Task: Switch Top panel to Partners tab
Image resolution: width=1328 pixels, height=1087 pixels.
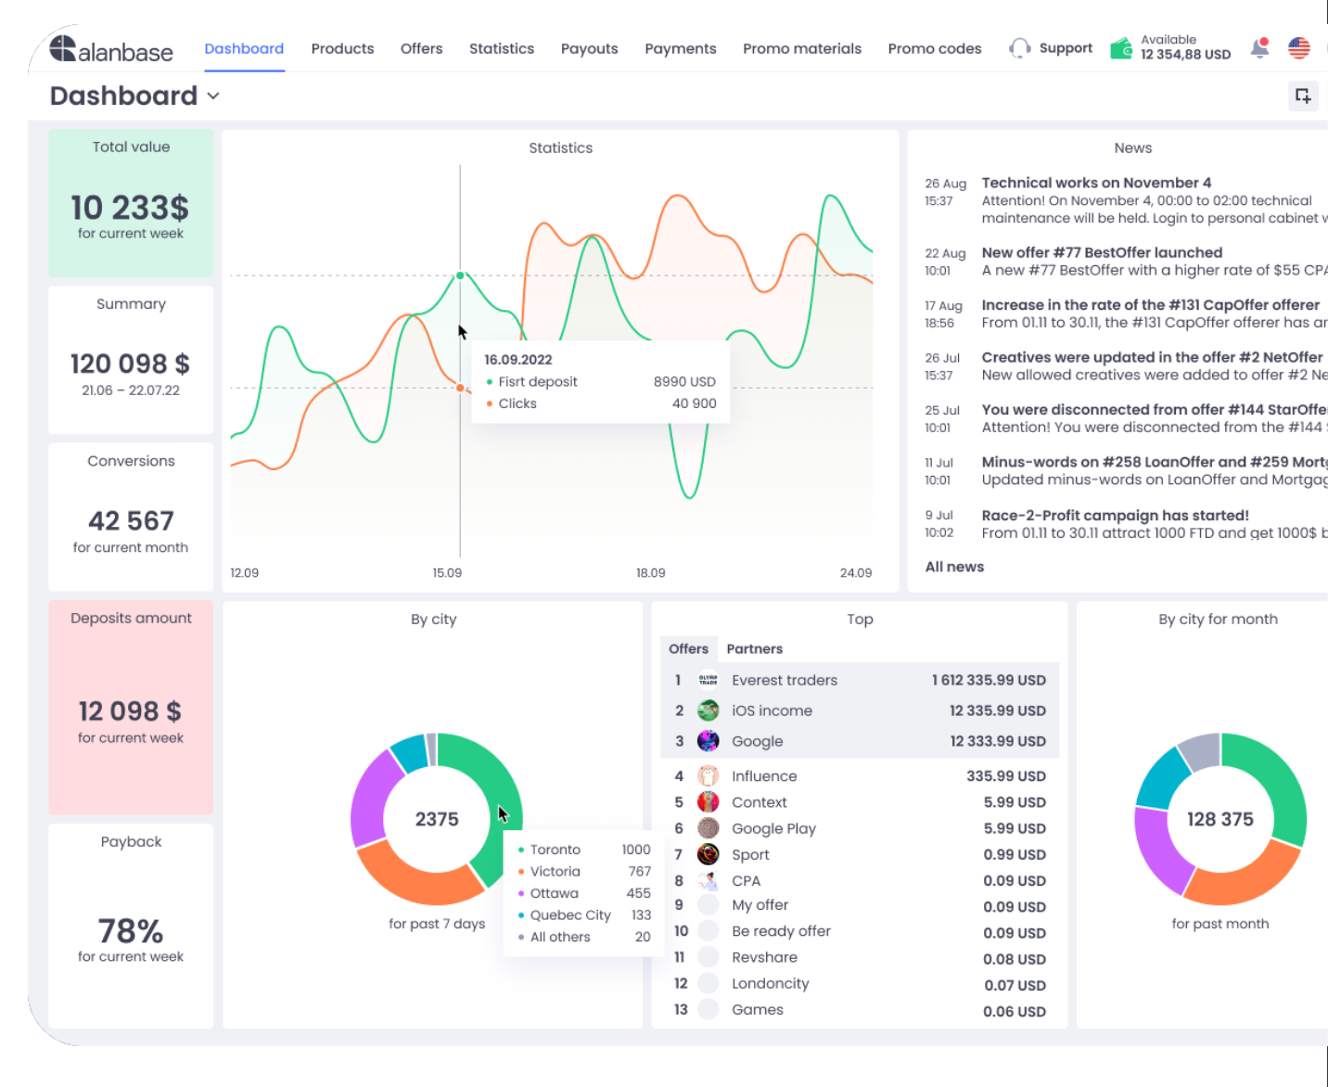Action: click(755, 649)
